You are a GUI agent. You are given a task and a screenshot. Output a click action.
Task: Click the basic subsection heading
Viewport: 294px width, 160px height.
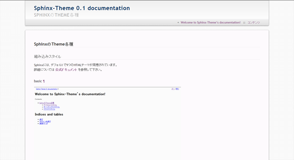pyautogui.click(x=38, y=81)
